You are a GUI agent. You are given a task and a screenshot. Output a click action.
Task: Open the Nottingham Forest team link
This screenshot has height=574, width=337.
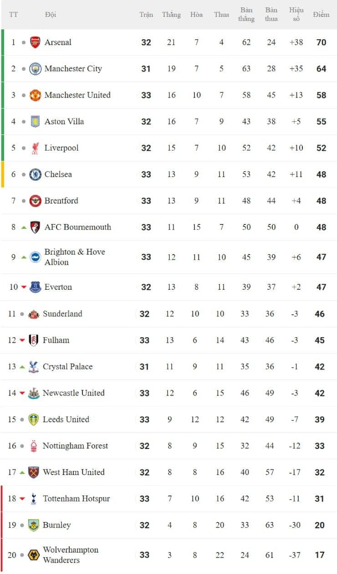click(75, 446)
